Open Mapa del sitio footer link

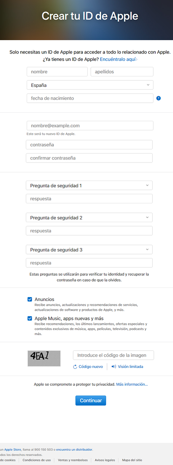[x=132, y=460]
